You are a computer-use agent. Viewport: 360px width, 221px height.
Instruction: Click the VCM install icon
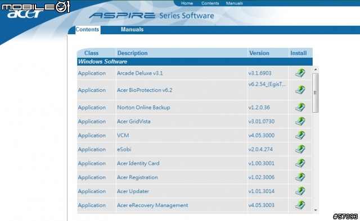click(300, 135)
